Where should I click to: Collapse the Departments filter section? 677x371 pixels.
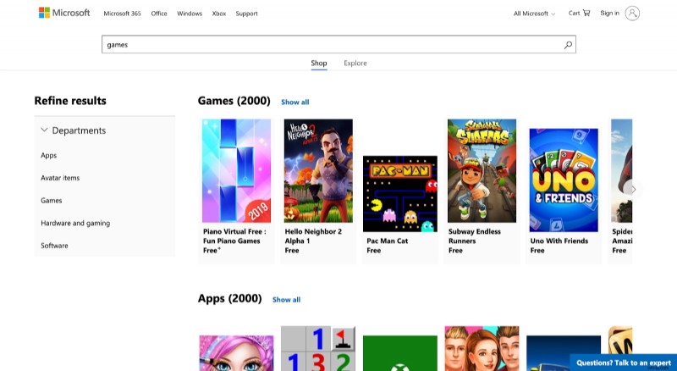pyautogui.click(x=45, y=130)
